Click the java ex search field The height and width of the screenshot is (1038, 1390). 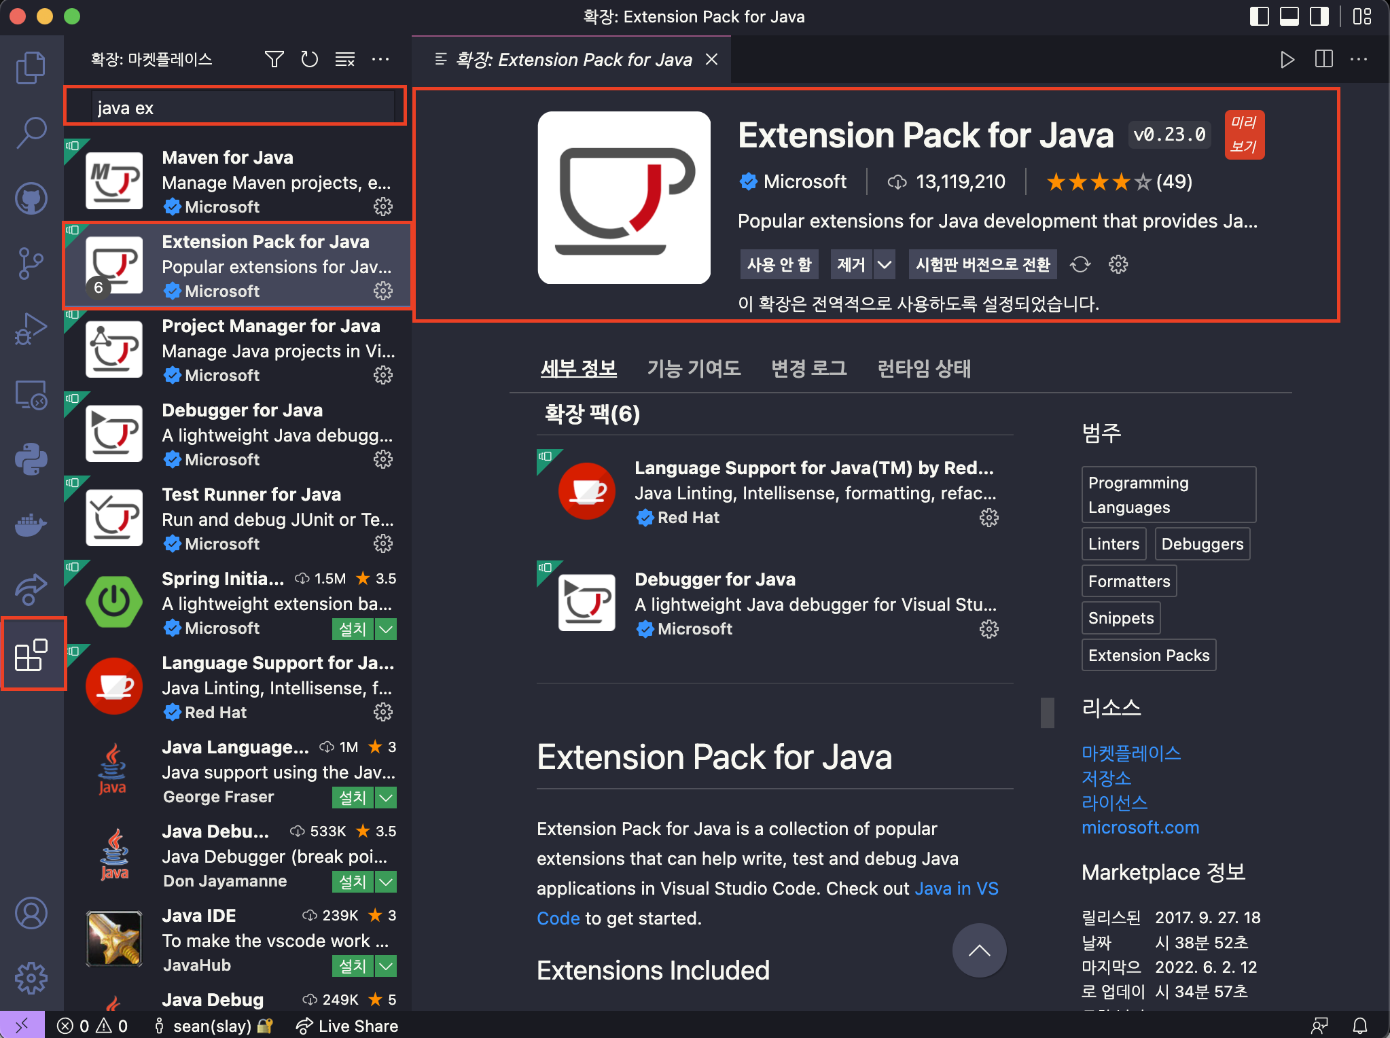click(243, 108)
